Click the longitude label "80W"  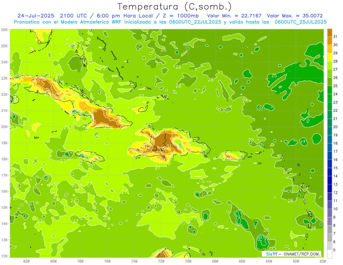click(x=53, y=261)
